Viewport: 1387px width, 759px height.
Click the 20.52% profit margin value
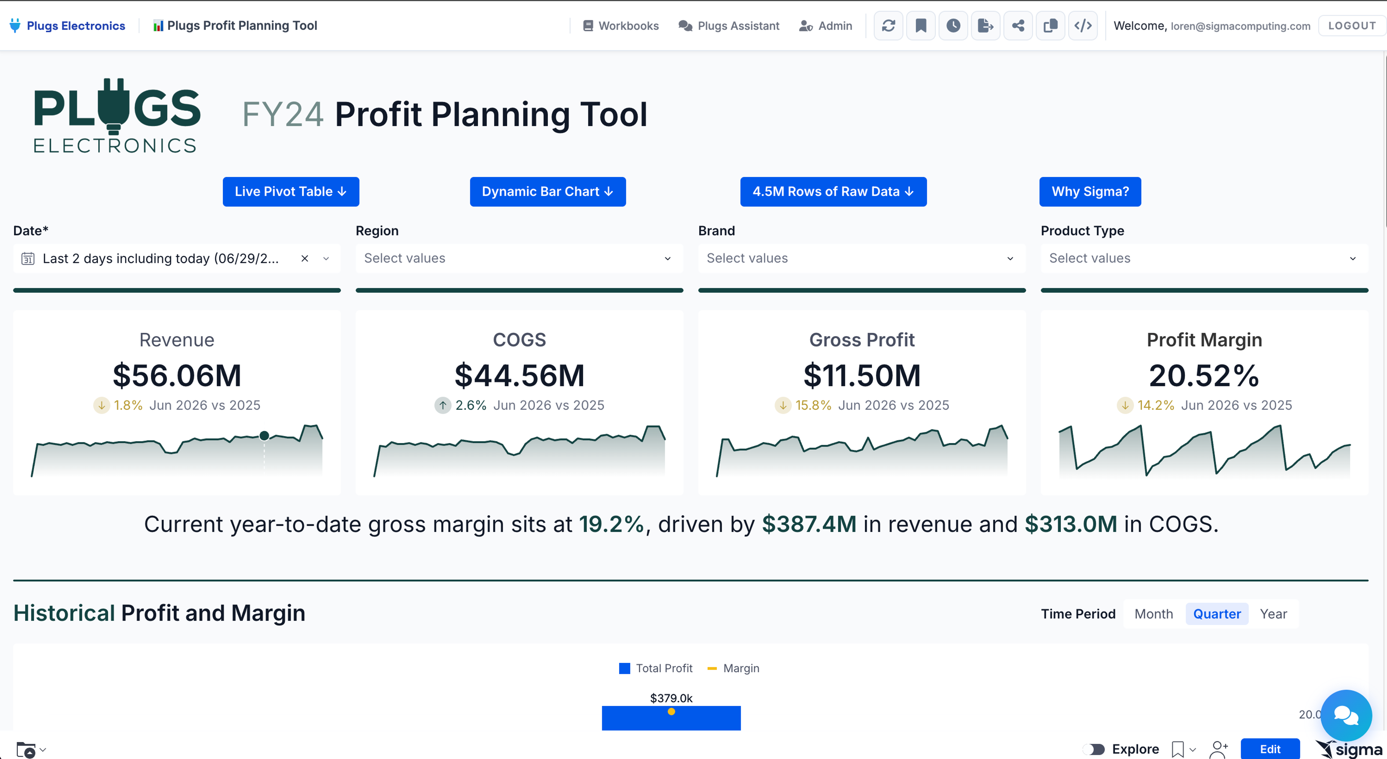tap(1204, 375)
